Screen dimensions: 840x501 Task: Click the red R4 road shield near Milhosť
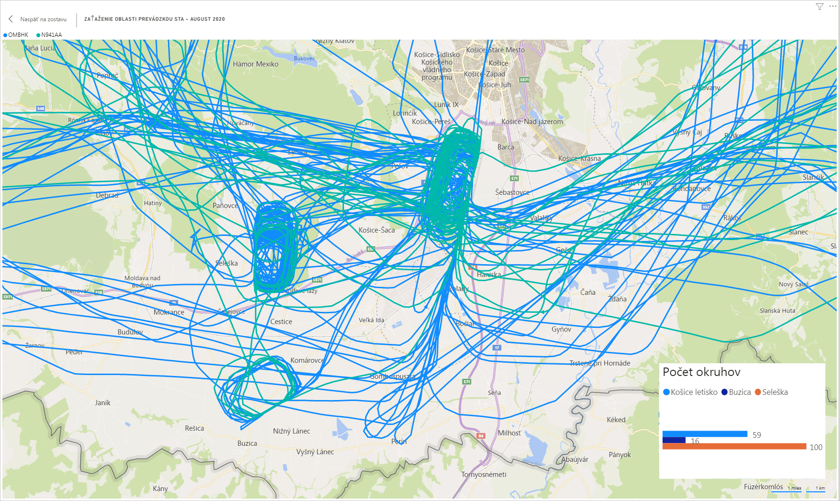[481, 436]
